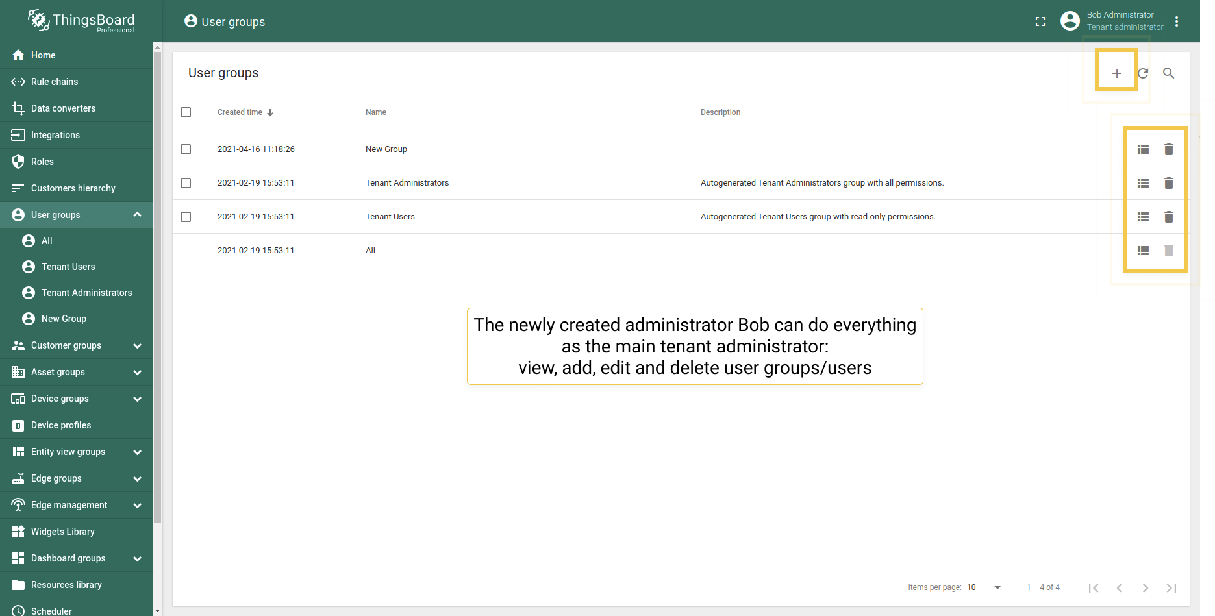Expand Edge groups in sidebar

(137, 478)
